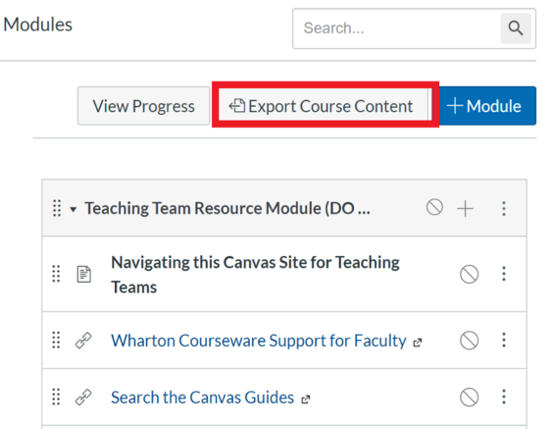Screen dimensions: 553x429
Task: Click page icon beside Navigating this Canvas Site
Action: 84,274
